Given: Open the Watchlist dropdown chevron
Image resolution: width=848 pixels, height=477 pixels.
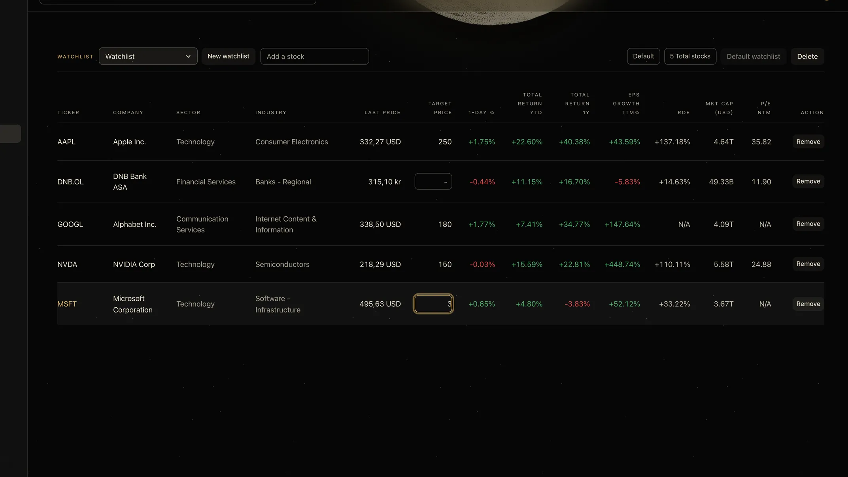Looking at the screenshot, I should tap(188, 57).
